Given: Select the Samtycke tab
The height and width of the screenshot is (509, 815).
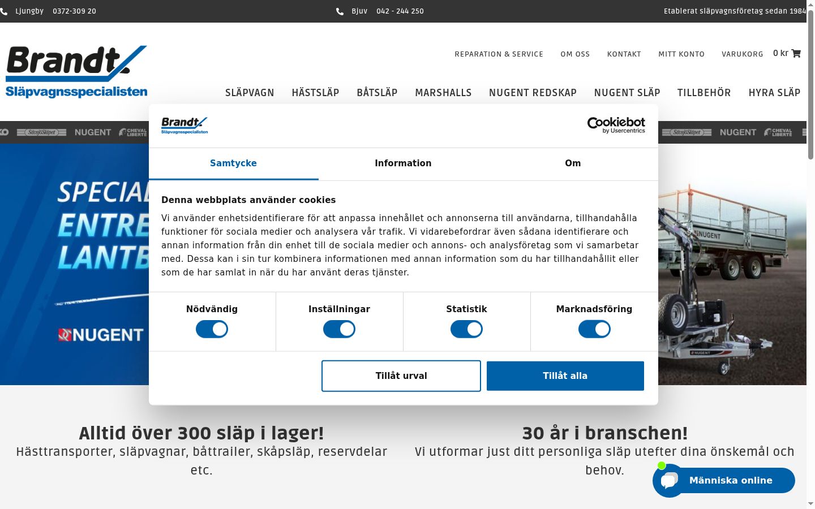Looking at the screenshot, I should tap(233, 163).
